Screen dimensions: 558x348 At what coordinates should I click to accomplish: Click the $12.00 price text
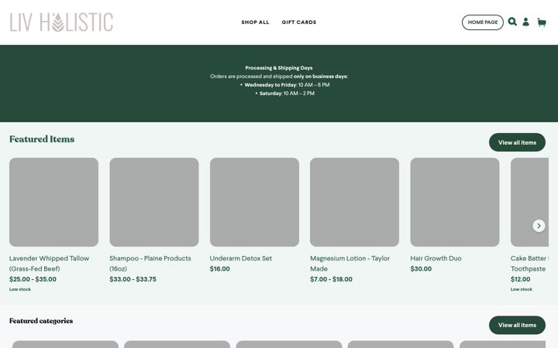click(520, 279)
